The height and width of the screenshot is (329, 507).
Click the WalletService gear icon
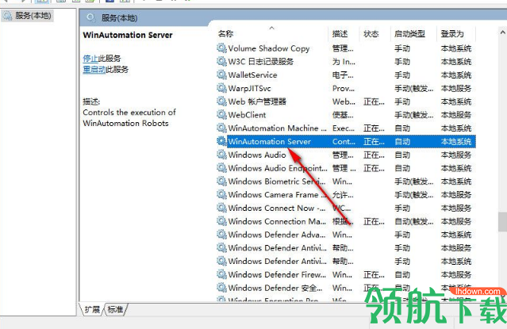(x=221, y=75)
